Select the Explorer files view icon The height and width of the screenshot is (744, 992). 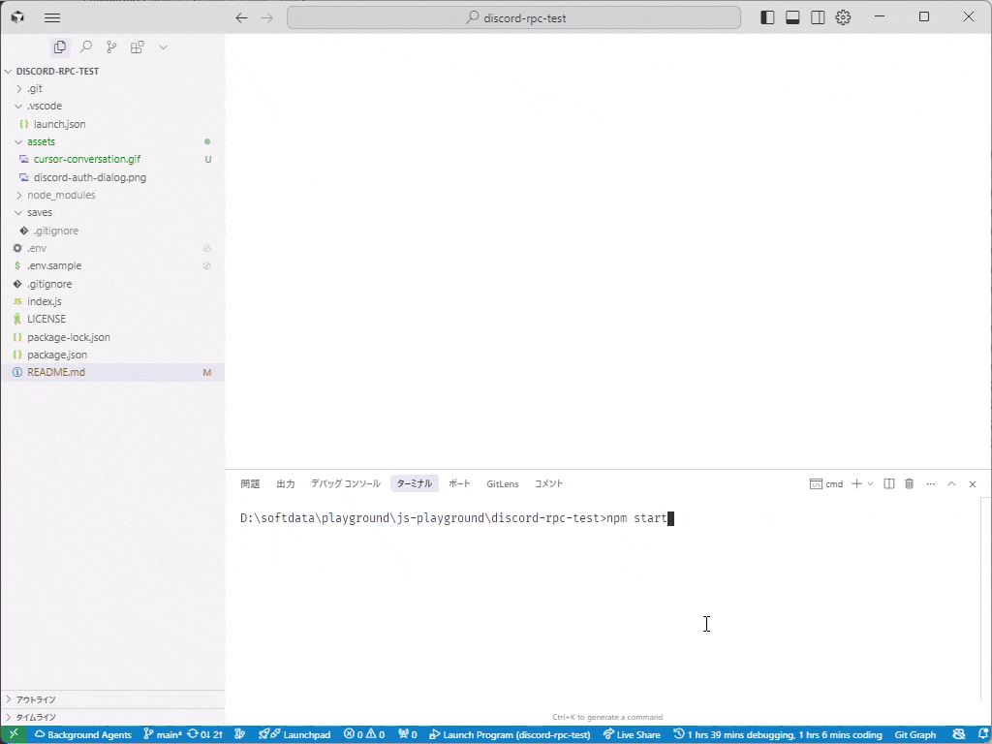click(x=60, y=46)
